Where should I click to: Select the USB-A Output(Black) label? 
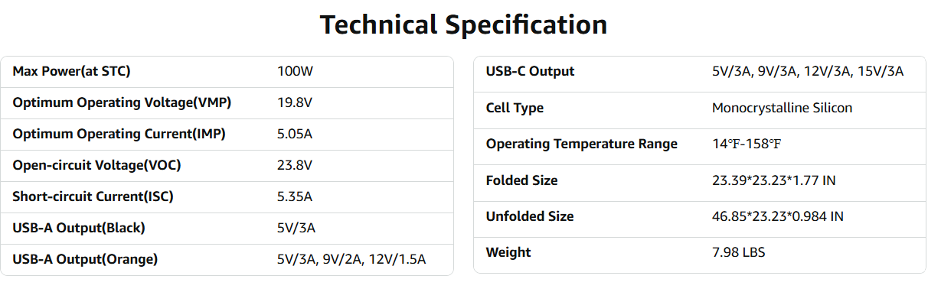coord(79,228)
